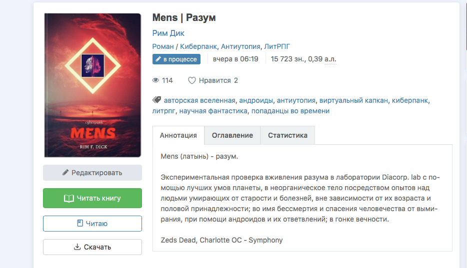Click the а.л. abbreviation with dotted underline
Image resolution: width=467 pixels, height=268 pixels.
[x=330, y=59]
